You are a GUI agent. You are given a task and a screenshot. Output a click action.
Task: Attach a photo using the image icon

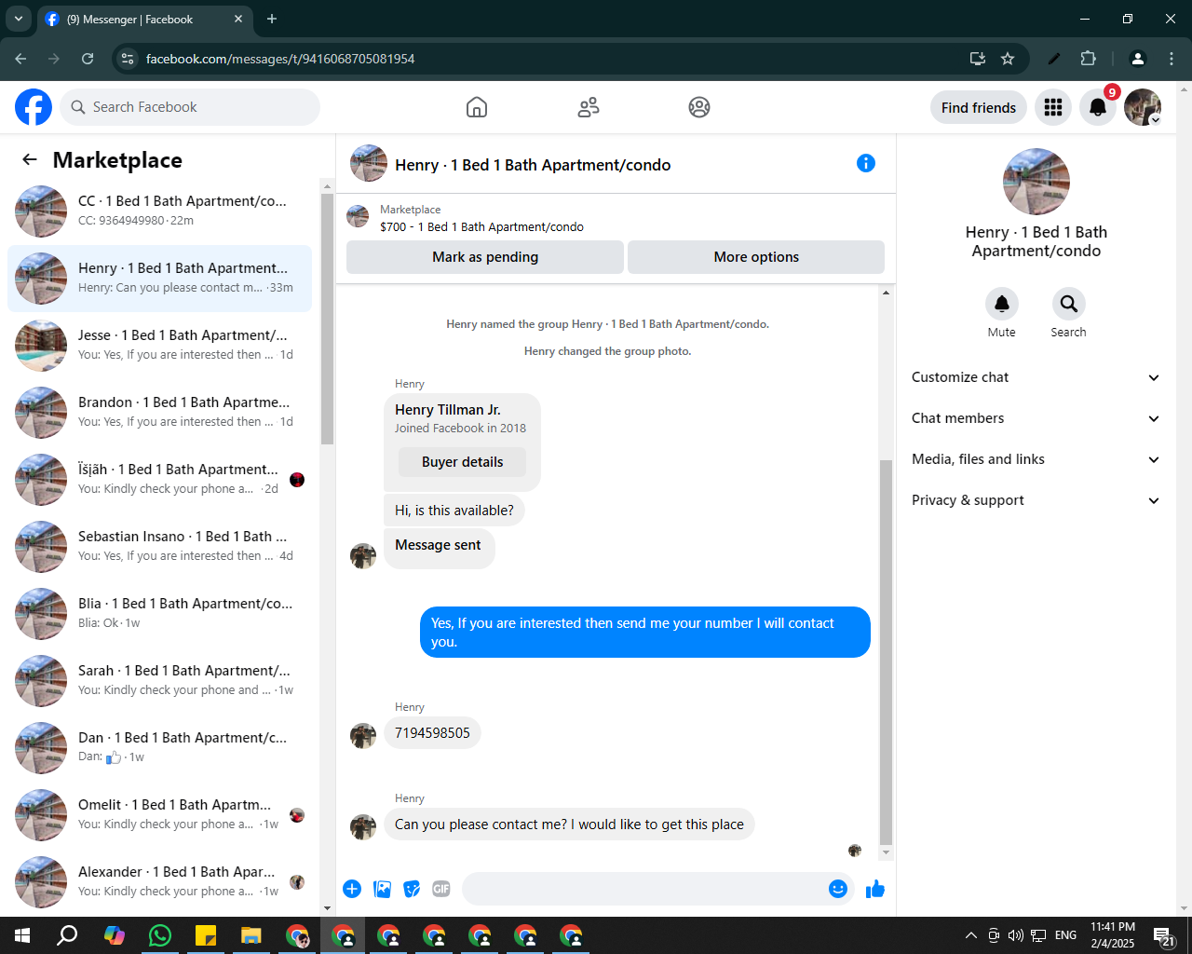tap(382, 889)
